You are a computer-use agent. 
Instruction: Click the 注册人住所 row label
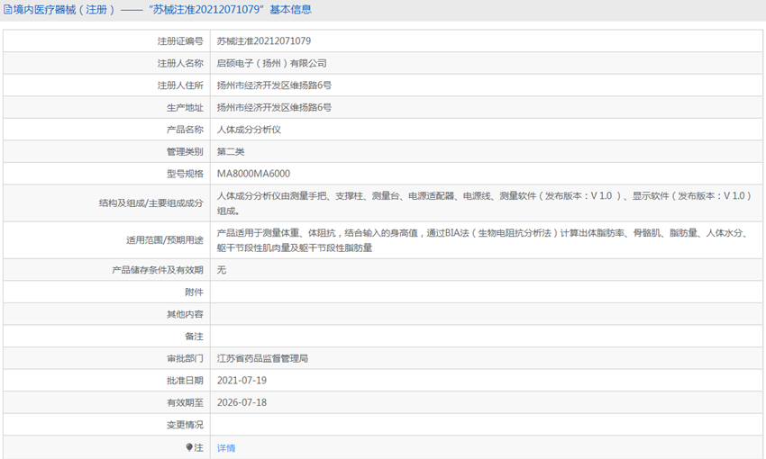tap(180, 85)
